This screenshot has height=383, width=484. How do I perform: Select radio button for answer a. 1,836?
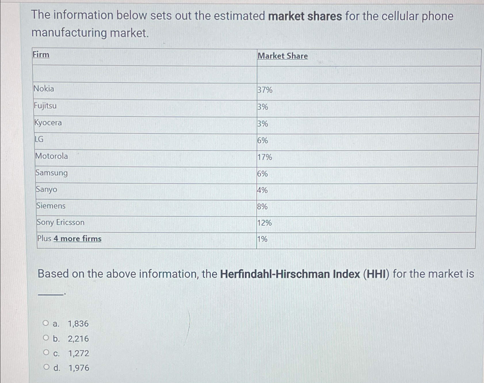pyautogui.click(x=46, y=323)
